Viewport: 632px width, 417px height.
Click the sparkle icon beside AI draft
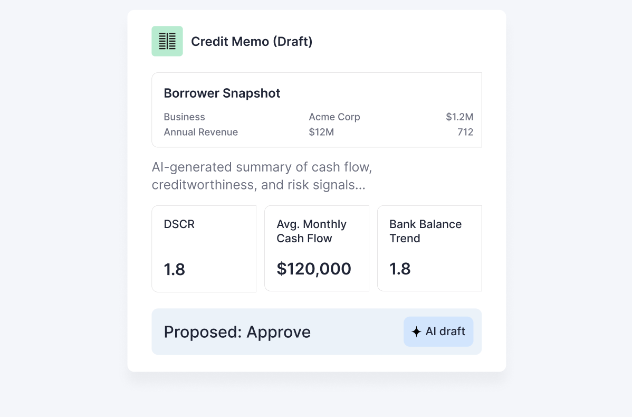[x=416, y=331]
